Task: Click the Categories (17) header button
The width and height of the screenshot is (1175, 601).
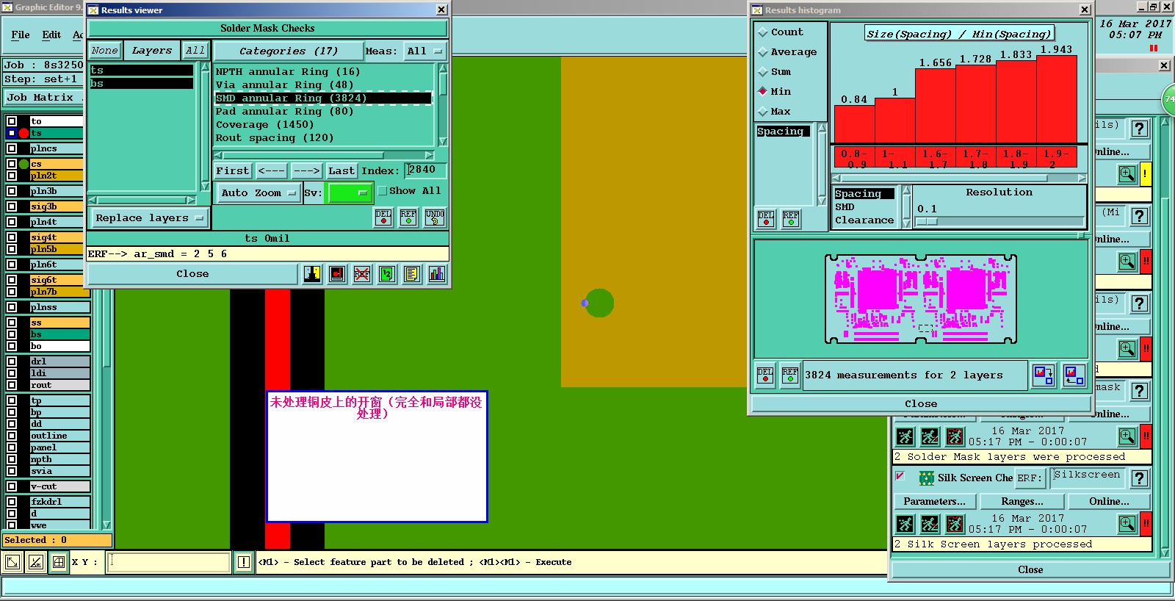Action: point(289,51)
